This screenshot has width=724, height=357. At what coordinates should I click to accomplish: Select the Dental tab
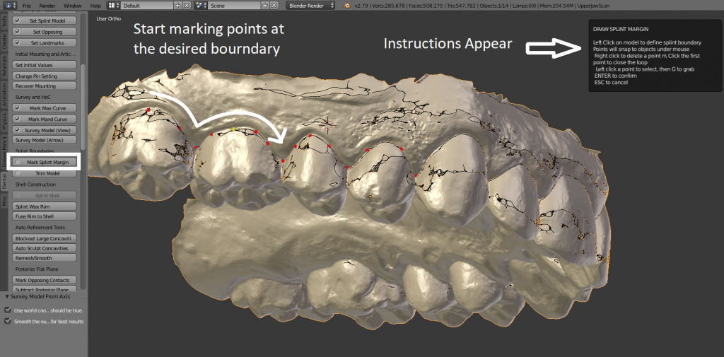(4, 181)
